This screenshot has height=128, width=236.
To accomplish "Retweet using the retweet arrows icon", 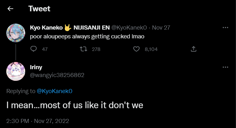I will coord(83,49).
